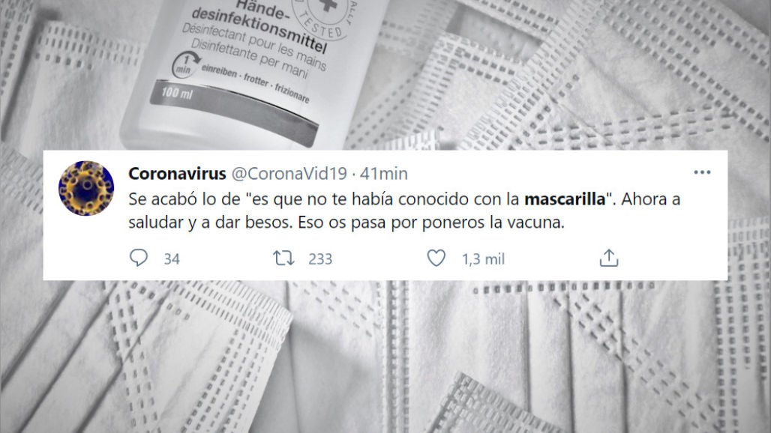Click the retweet count 233
This screenshot has width=771, height=433.
tap(320, 259)
